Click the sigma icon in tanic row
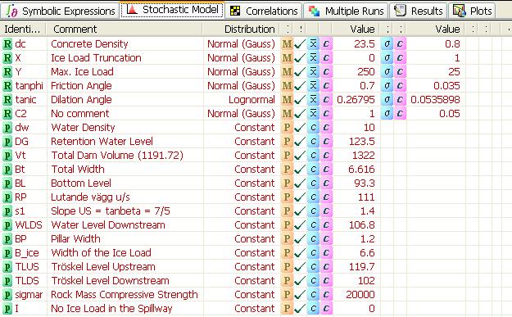Screen dimensions: 512x317 coord(387,100)
